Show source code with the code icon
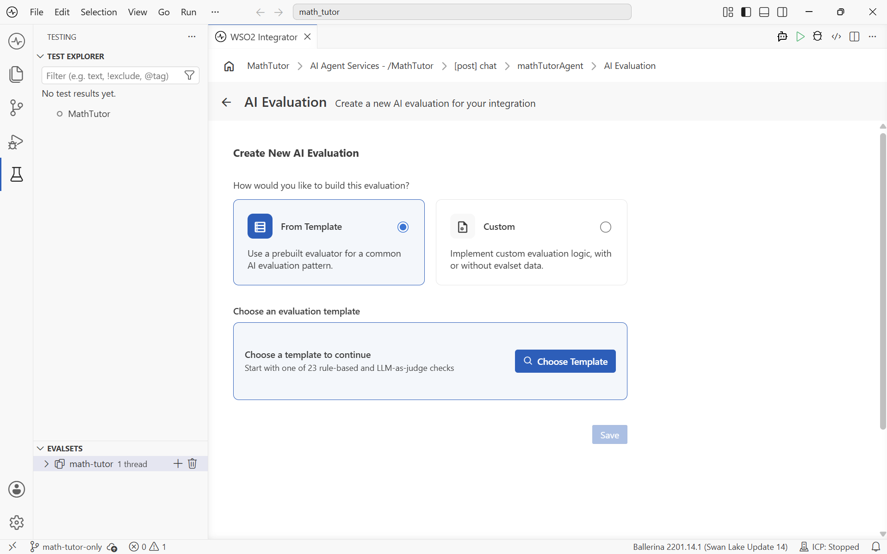 (836, 37)
